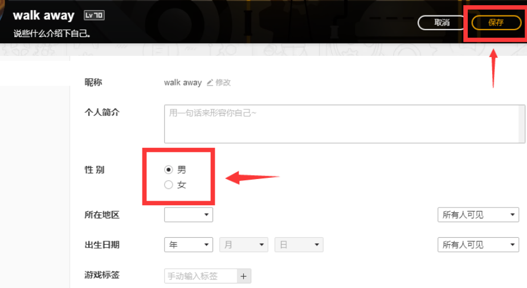Click the bio text area scrollbar
The image size is (527, 288).
(x=521, y=124)
